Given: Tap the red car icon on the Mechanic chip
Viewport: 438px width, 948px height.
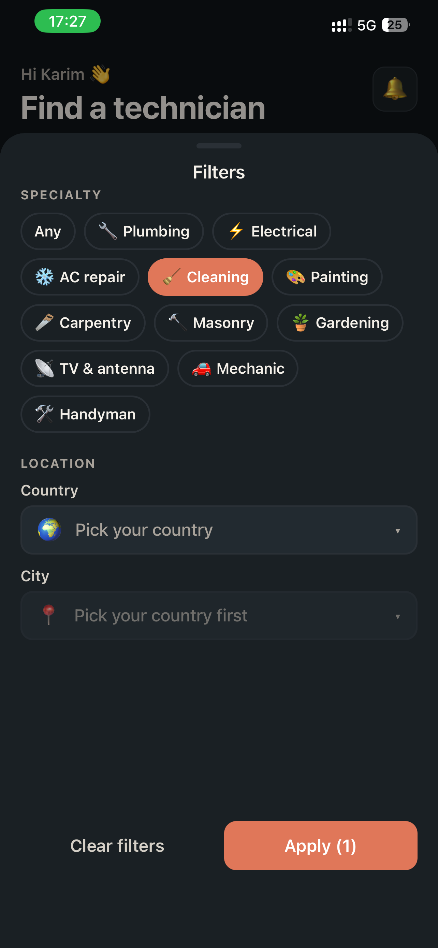Looking at the screenshot, I should pos(201,368).
